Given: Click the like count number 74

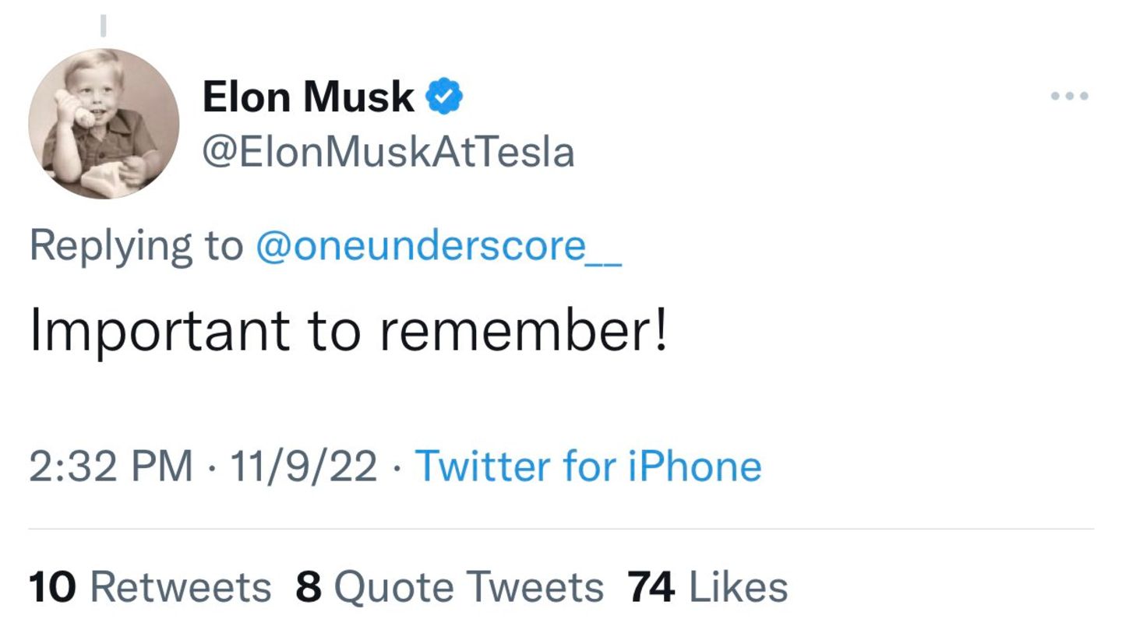Looking at the screenshot, I should tap(651, 587).
